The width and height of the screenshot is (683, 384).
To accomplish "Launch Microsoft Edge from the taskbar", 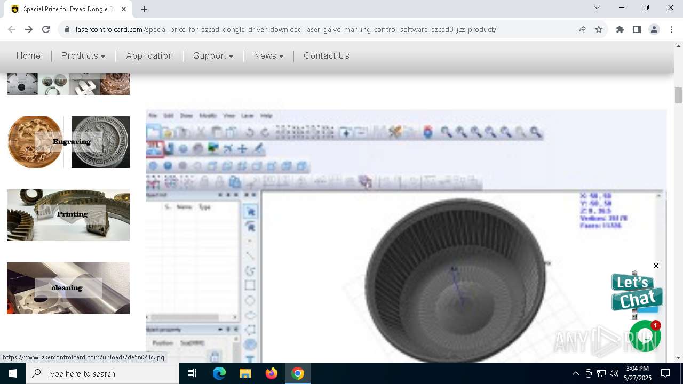I will coord(219,373).
